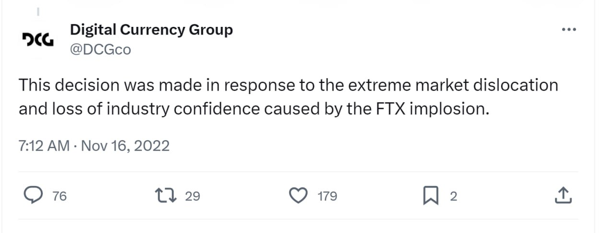The width and height of the screenshot is (614, 233).
Task: Open the share icon menu
Action: (564, 196)
